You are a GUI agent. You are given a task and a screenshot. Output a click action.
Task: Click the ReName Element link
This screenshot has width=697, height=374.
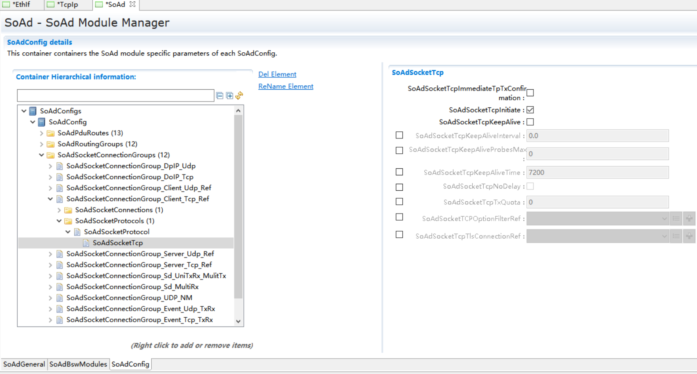pyautogui.click(x=286, y=87)
